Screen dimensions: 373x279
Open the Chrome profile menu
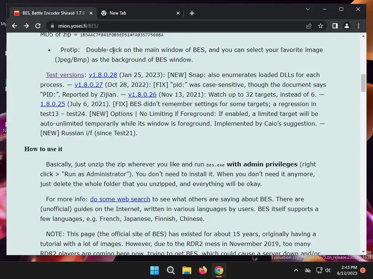click(347, 26)
